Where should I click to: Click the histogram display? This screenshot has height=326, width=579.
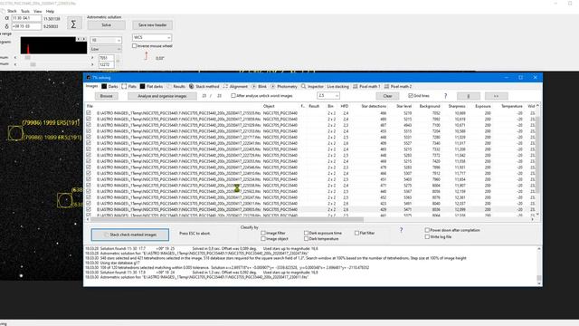point(53,45)
